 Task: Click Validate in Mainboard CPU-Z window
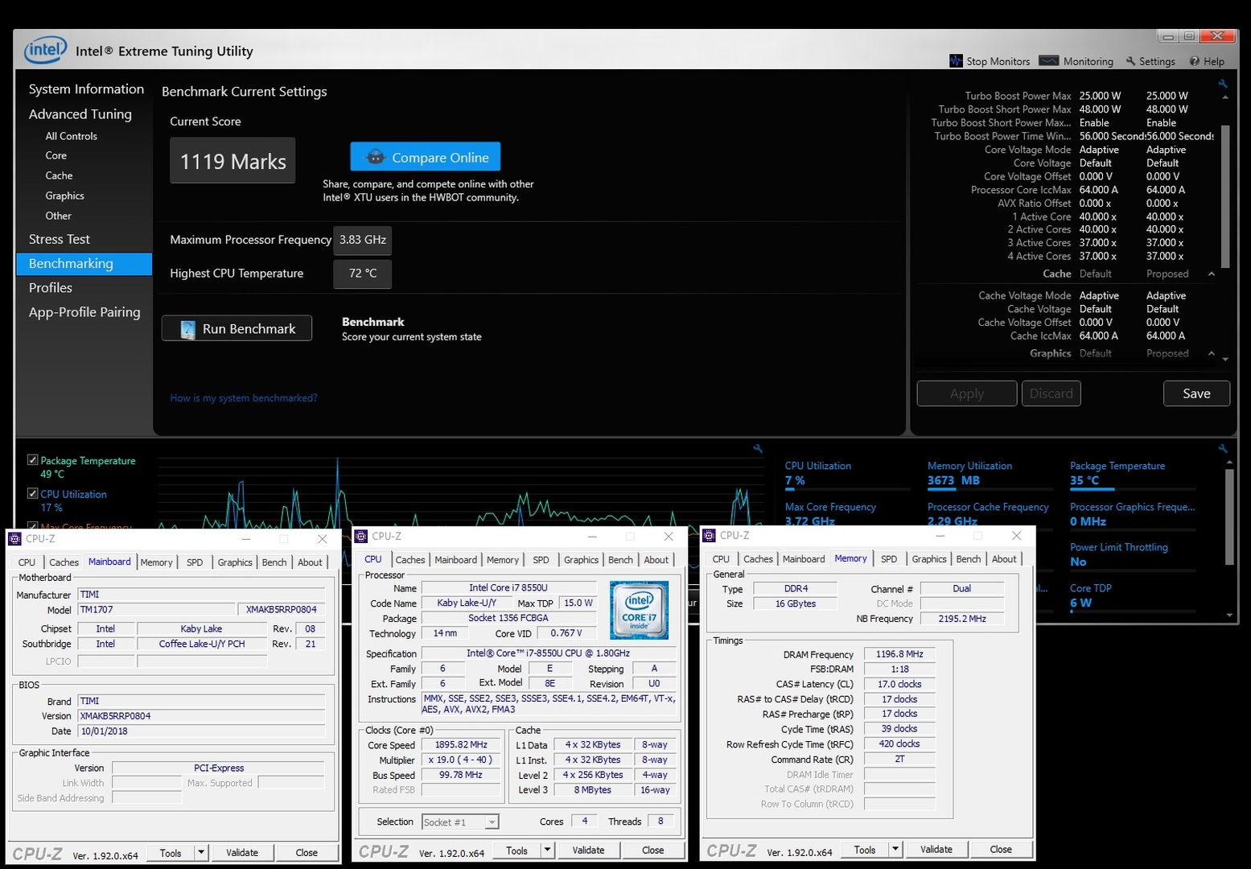tap(242, 852)
